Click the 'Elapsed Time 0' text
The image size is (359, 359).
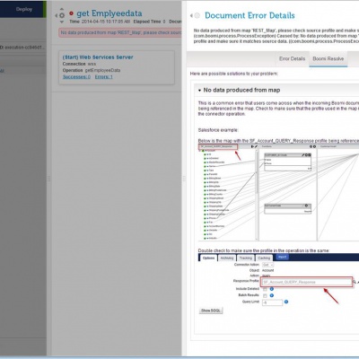[x=149, y=22]
